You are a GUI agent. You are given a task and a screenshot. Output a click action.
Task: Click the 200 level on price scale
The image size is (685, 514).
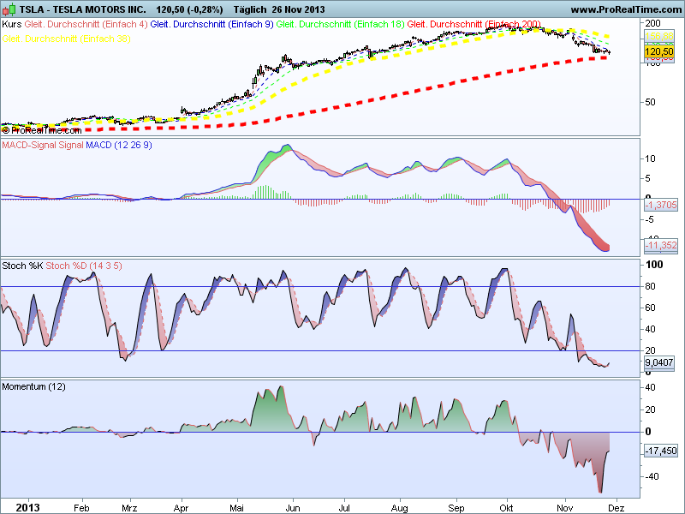click(652, 23)
